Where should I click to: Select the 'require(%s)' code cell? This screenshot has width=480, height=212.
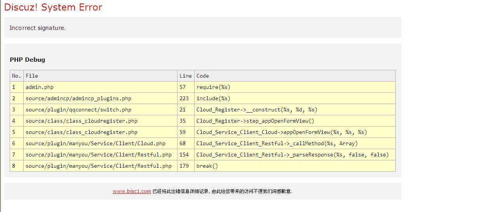click(x=295, y=87)
